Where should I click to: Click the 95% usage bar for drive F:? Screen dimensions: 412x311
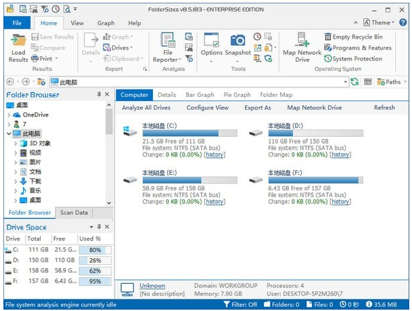pos(94,281)
